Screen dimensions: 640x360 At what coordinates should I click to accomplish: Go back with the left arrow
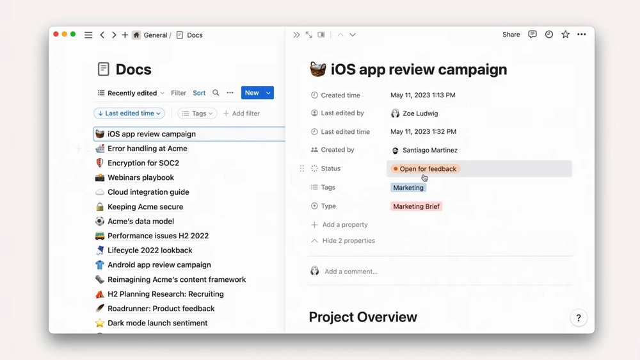pos(102,35)
